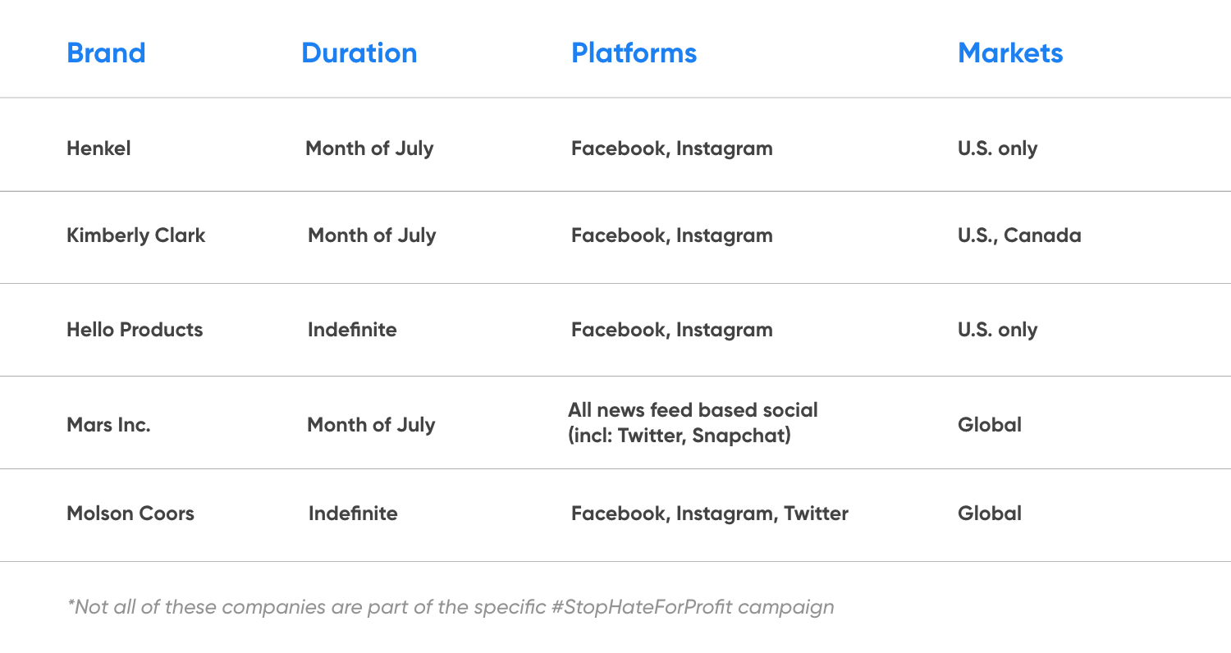The width and height of the screenshot is (1231, 653).
Task: Click the Platforms column header
Action: click(x=634, y=53)
